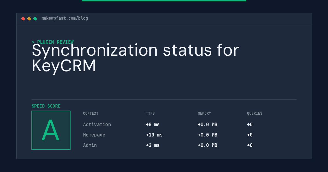Click the Homepage queries '+0' value
This screenshot has height=172, width=328.
click(250, 135)
